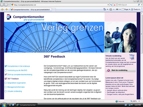The height and width of the screenshot is (107, 143).
Task: Click Competentiemonitor taskbar button
Action: [27, 105]
